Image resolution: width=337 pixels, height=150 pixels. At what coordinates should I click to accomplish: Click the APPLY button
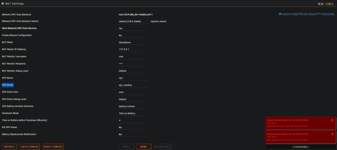coord(126,147)
